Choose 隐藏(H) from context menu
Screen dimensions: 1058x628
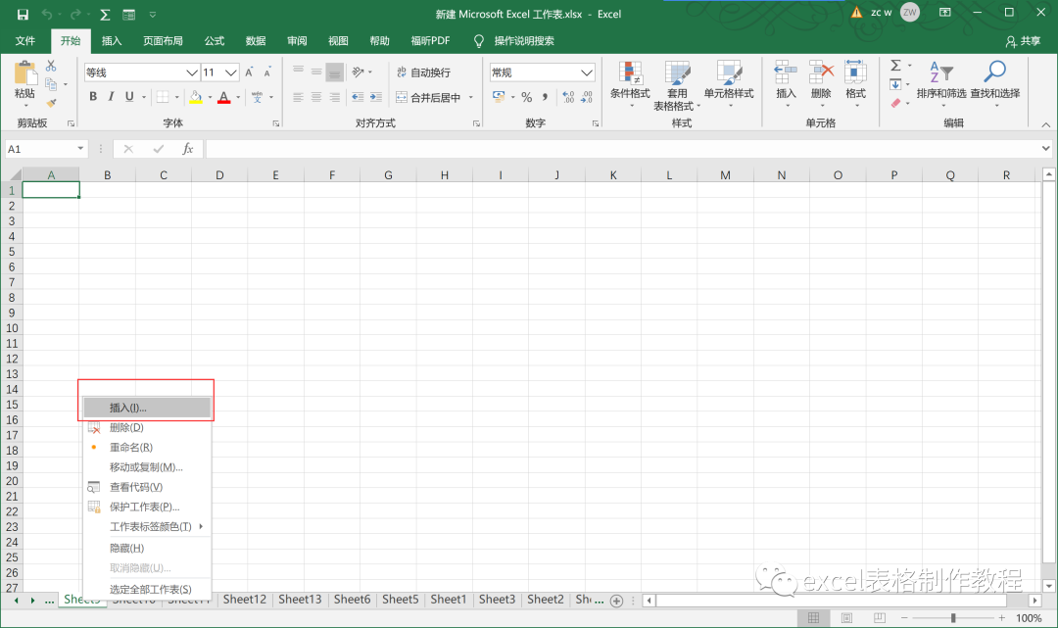(147, 548)
